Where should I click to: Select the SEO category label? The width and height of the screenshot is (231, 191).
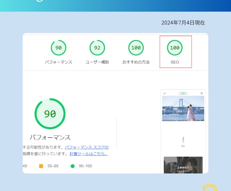(175, 62)
